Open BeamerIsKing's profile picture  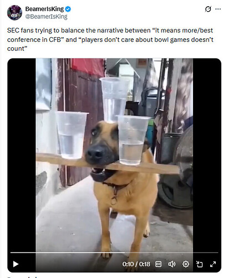tap(14, 13)
